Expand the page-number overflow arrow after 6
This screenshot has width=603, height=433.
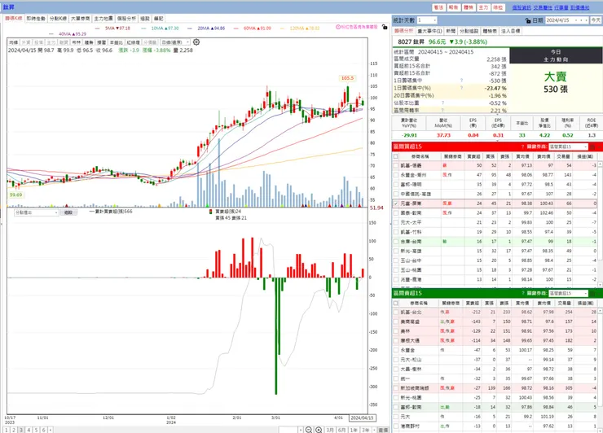(51, 430)
